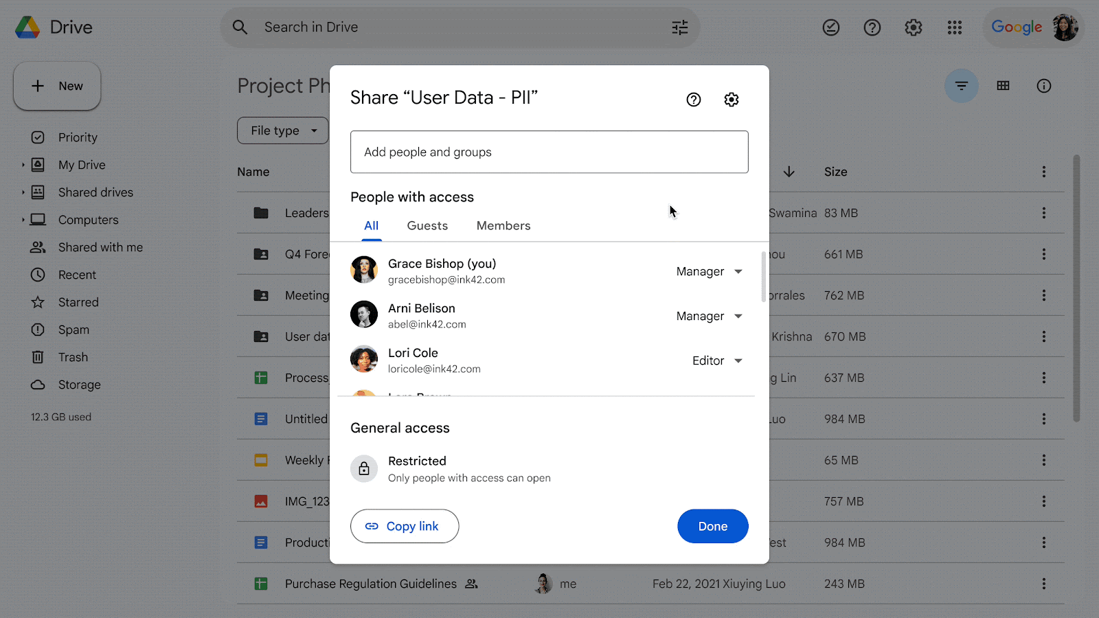Click the Add people and groups field
The height and width of the screenshot is (618, 1099).
(x=549, y=152)
